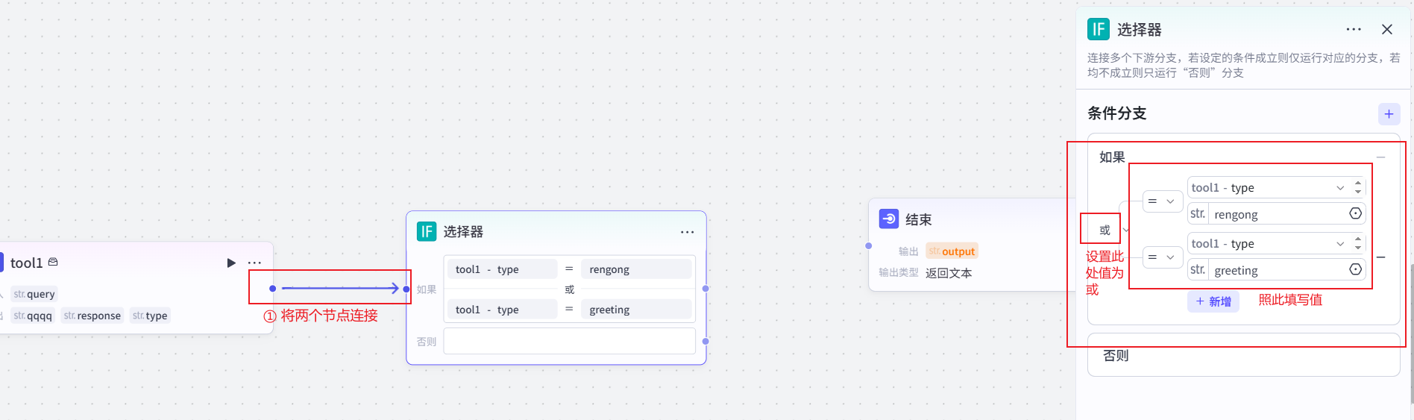
Task: Select the 否则 branch box in panel
Action: (1244, 355)
